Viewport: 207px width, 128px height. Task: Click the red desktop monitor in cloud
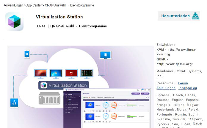(71, 73)
